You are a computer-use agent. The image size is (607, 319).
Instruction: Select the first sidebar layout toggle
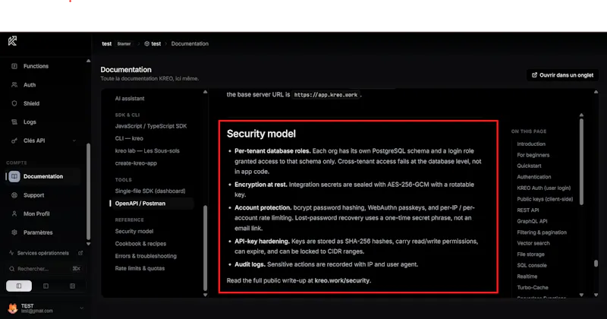(19, 286)
